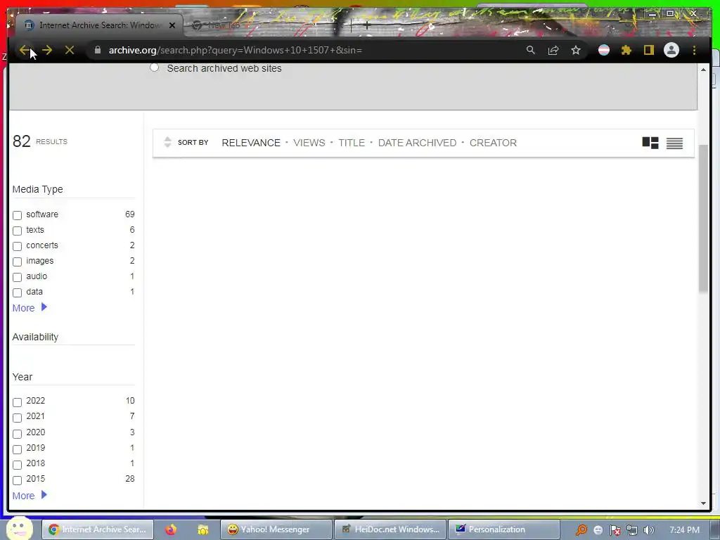This screenshot has width=720, height=540.
Task: Toggle sort direction arrows next to SORT BY
Action: (167, 142)
